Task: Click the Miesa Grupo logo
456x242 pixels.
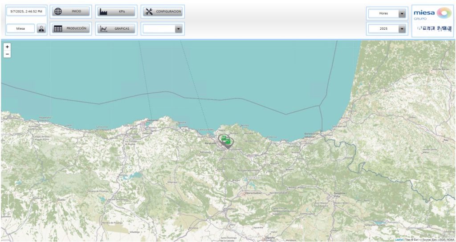Action: point(432,14)
